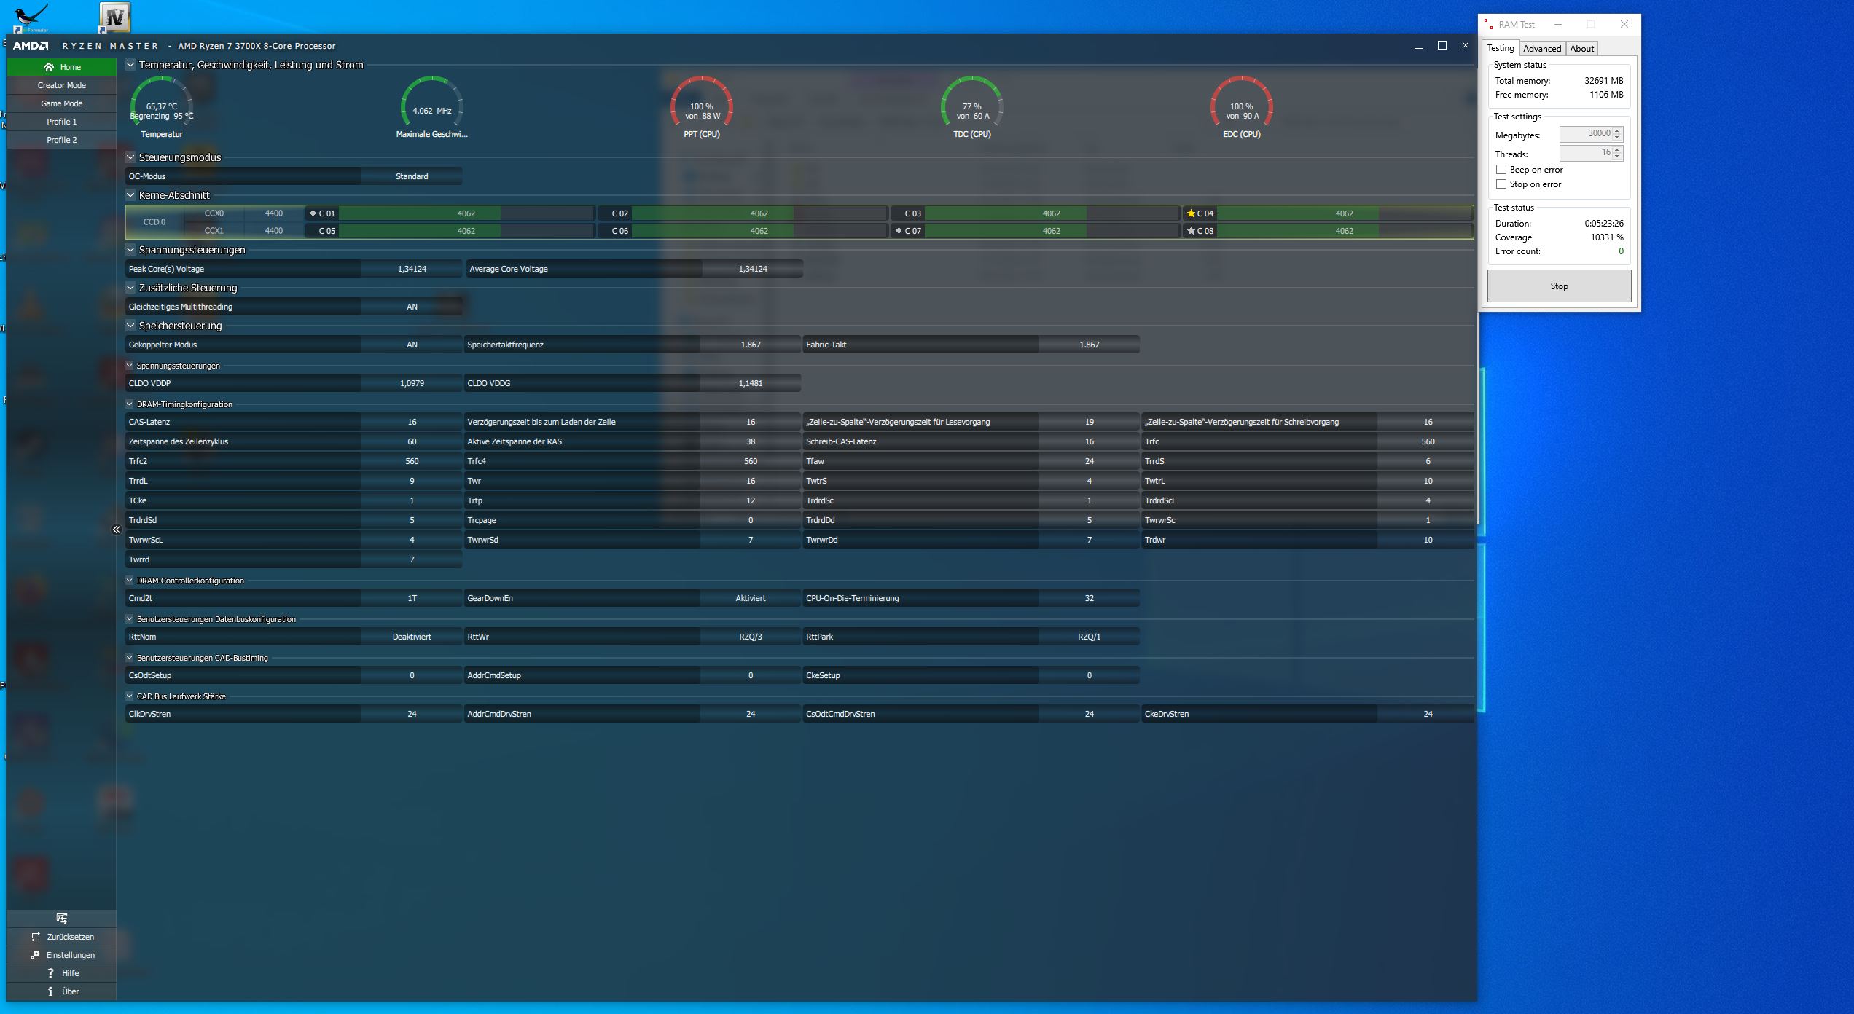
Task: Collapse the DRAM-Timingkonfiguration section
Action: tap(130, 404)
